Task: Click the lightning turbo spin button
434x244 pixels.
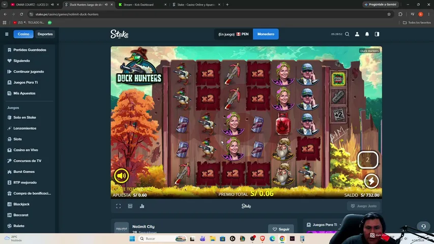Action: [x=371, y=181]
